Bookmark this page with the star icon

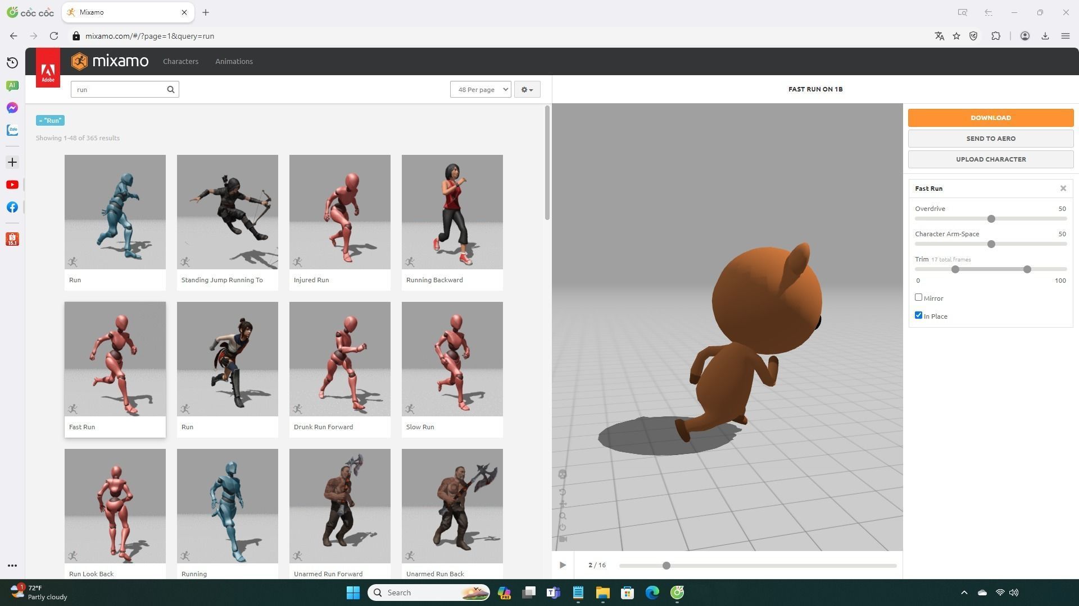[x=956, y=36]
